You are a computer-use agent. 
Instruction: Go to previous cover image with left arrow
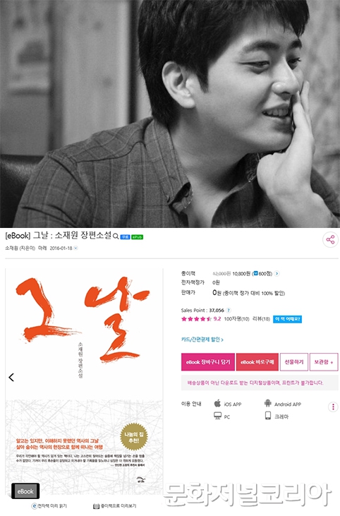point(11,377)
